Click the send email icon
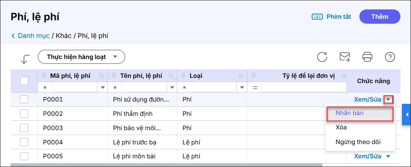Screen dimensions: 411x167 pos(345,57)
